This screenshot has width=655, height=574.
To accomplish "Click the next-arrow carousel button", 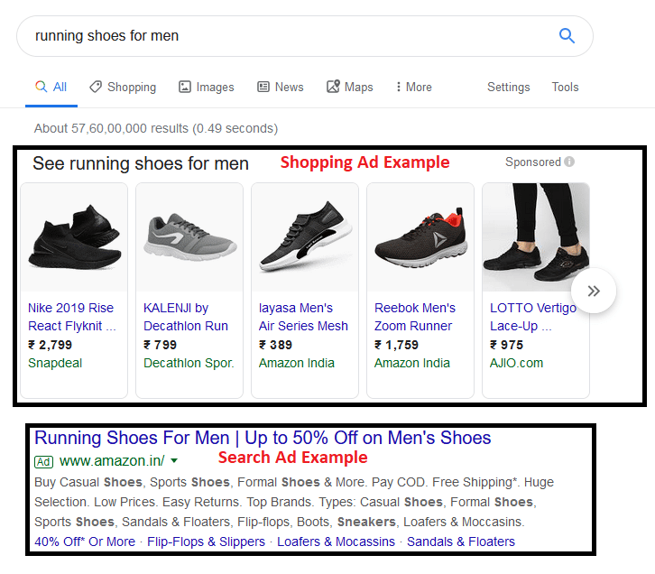I will [x=594, y=291].
